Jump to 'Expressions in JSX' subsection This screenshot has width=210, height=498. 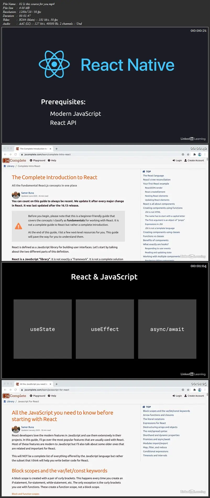click(154, 224)
